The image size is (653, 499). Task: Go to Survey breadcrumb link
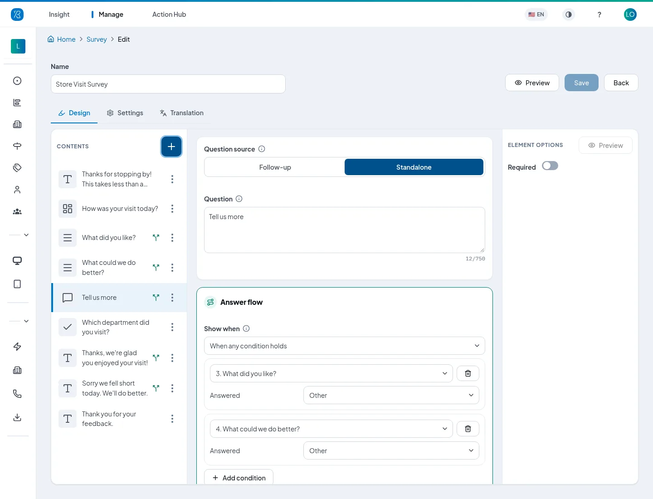(x=97, y=39)
